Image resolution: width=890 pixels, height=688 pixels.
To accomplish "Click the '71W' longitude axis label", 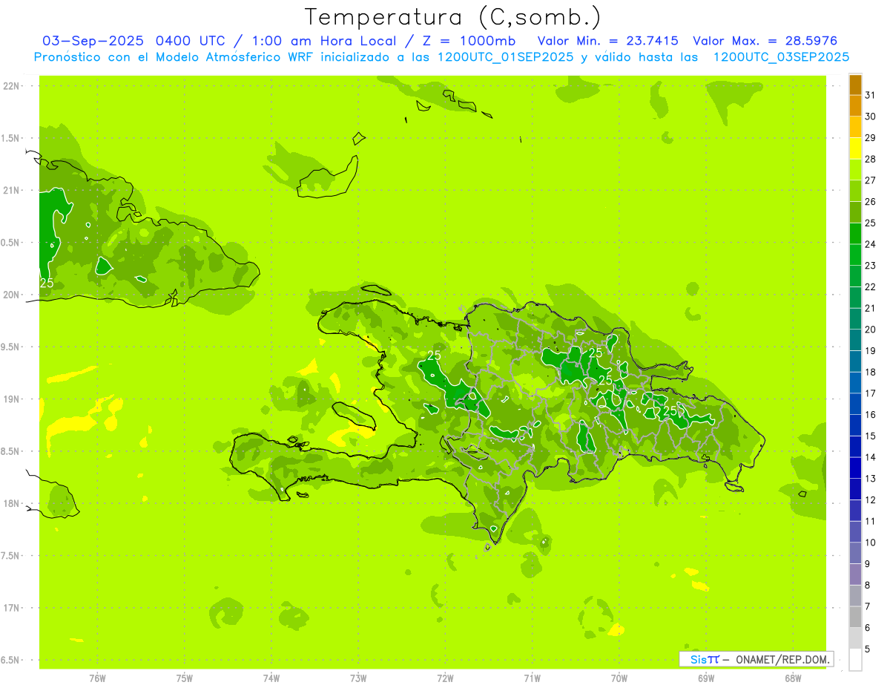I will click(533, 678).
